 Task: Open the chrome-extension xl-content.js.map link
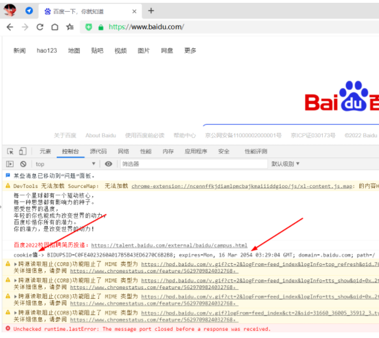tap(243, 186)
